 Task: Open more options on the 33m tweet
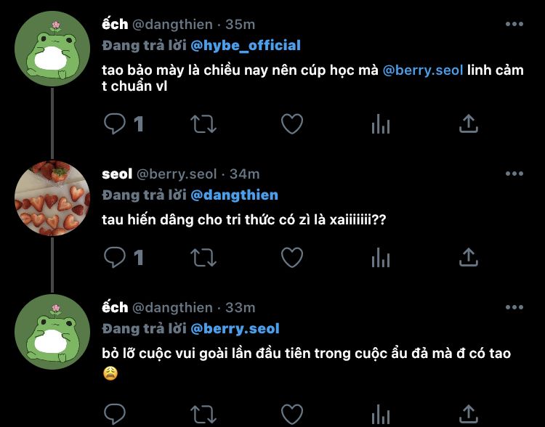(514, 308)
